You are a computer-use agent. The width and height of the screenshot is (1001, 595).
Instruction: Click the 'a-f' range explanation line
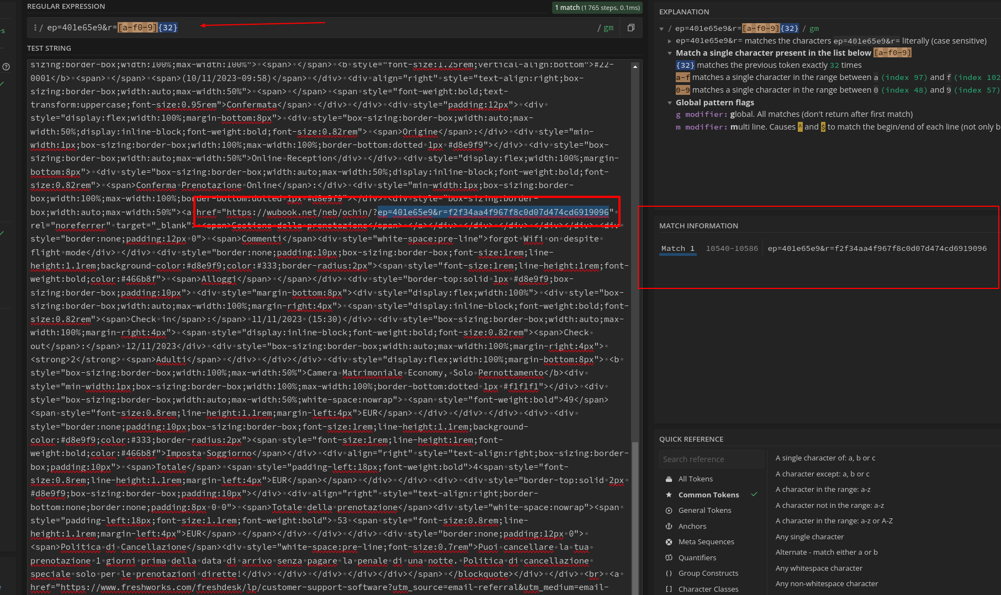click(x=838, y=78)
